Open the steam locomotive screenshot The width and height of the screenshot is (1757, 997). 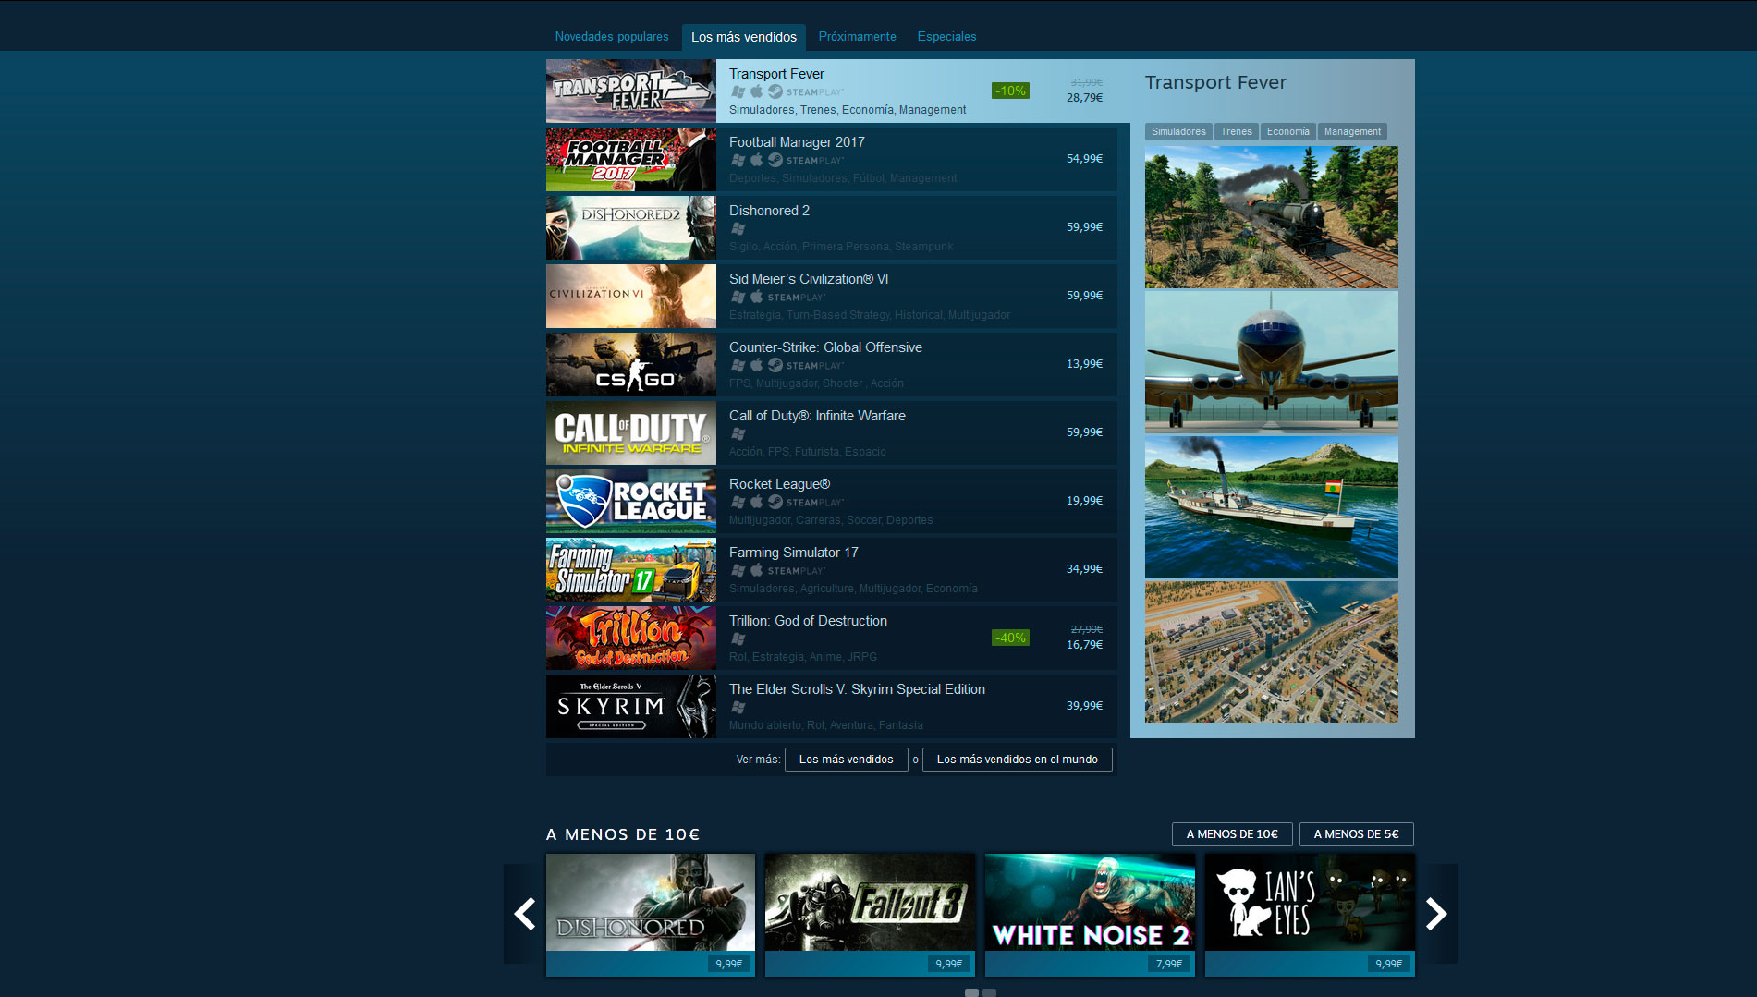1271,217
